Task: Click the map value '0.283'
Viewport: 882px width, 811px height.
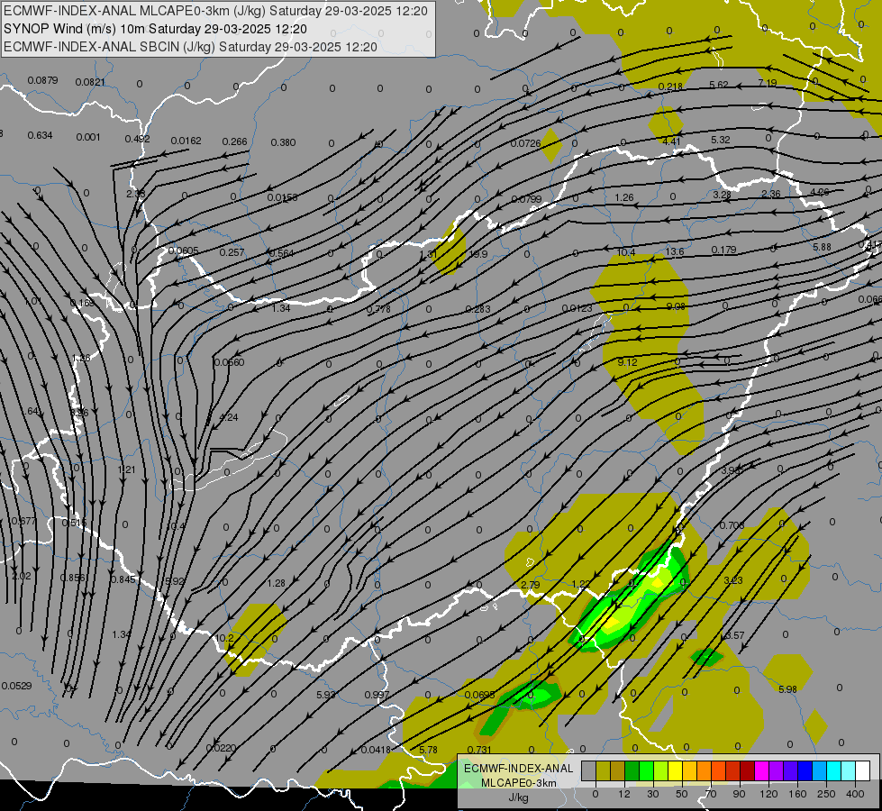Action: pyautogui.click(x=477, y=309)
